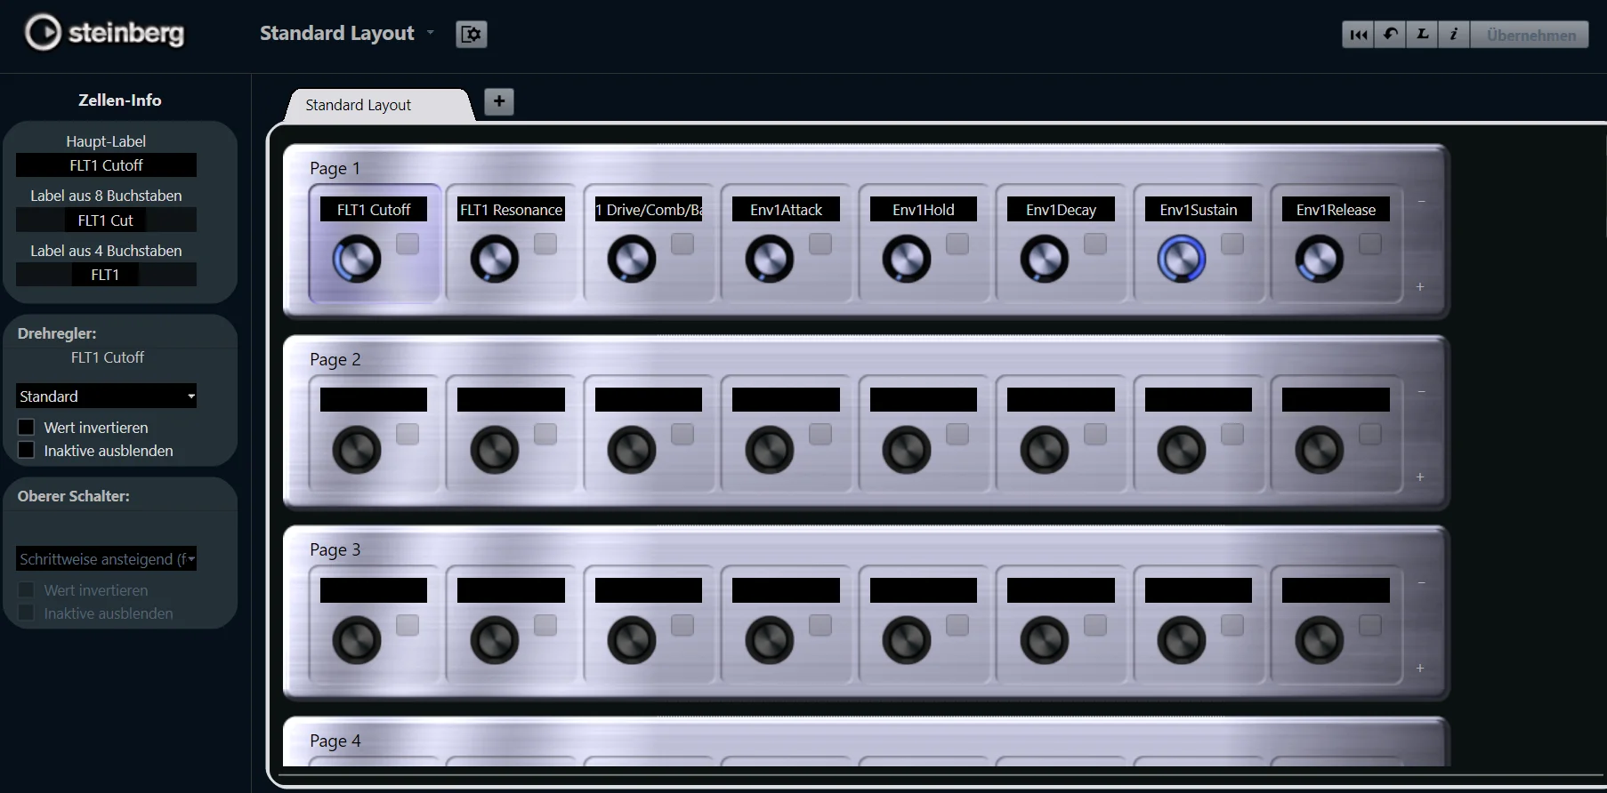Click the Übernehmen button
1607x793 pixels.
coord(1530,35)
